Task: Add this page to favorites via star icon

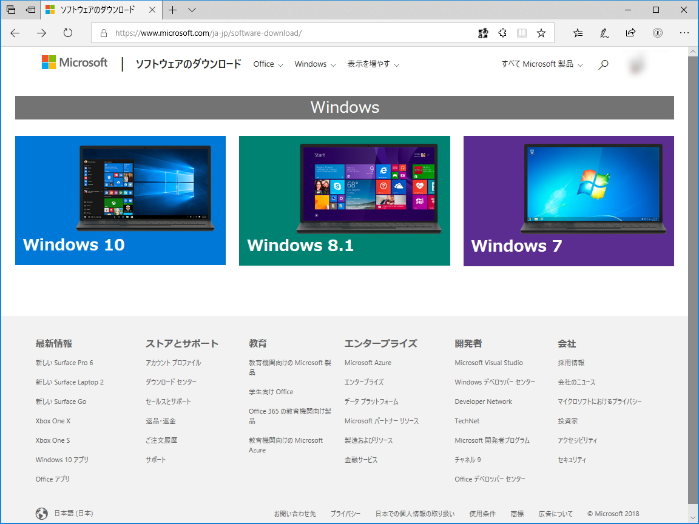Action: click(541, 33)
